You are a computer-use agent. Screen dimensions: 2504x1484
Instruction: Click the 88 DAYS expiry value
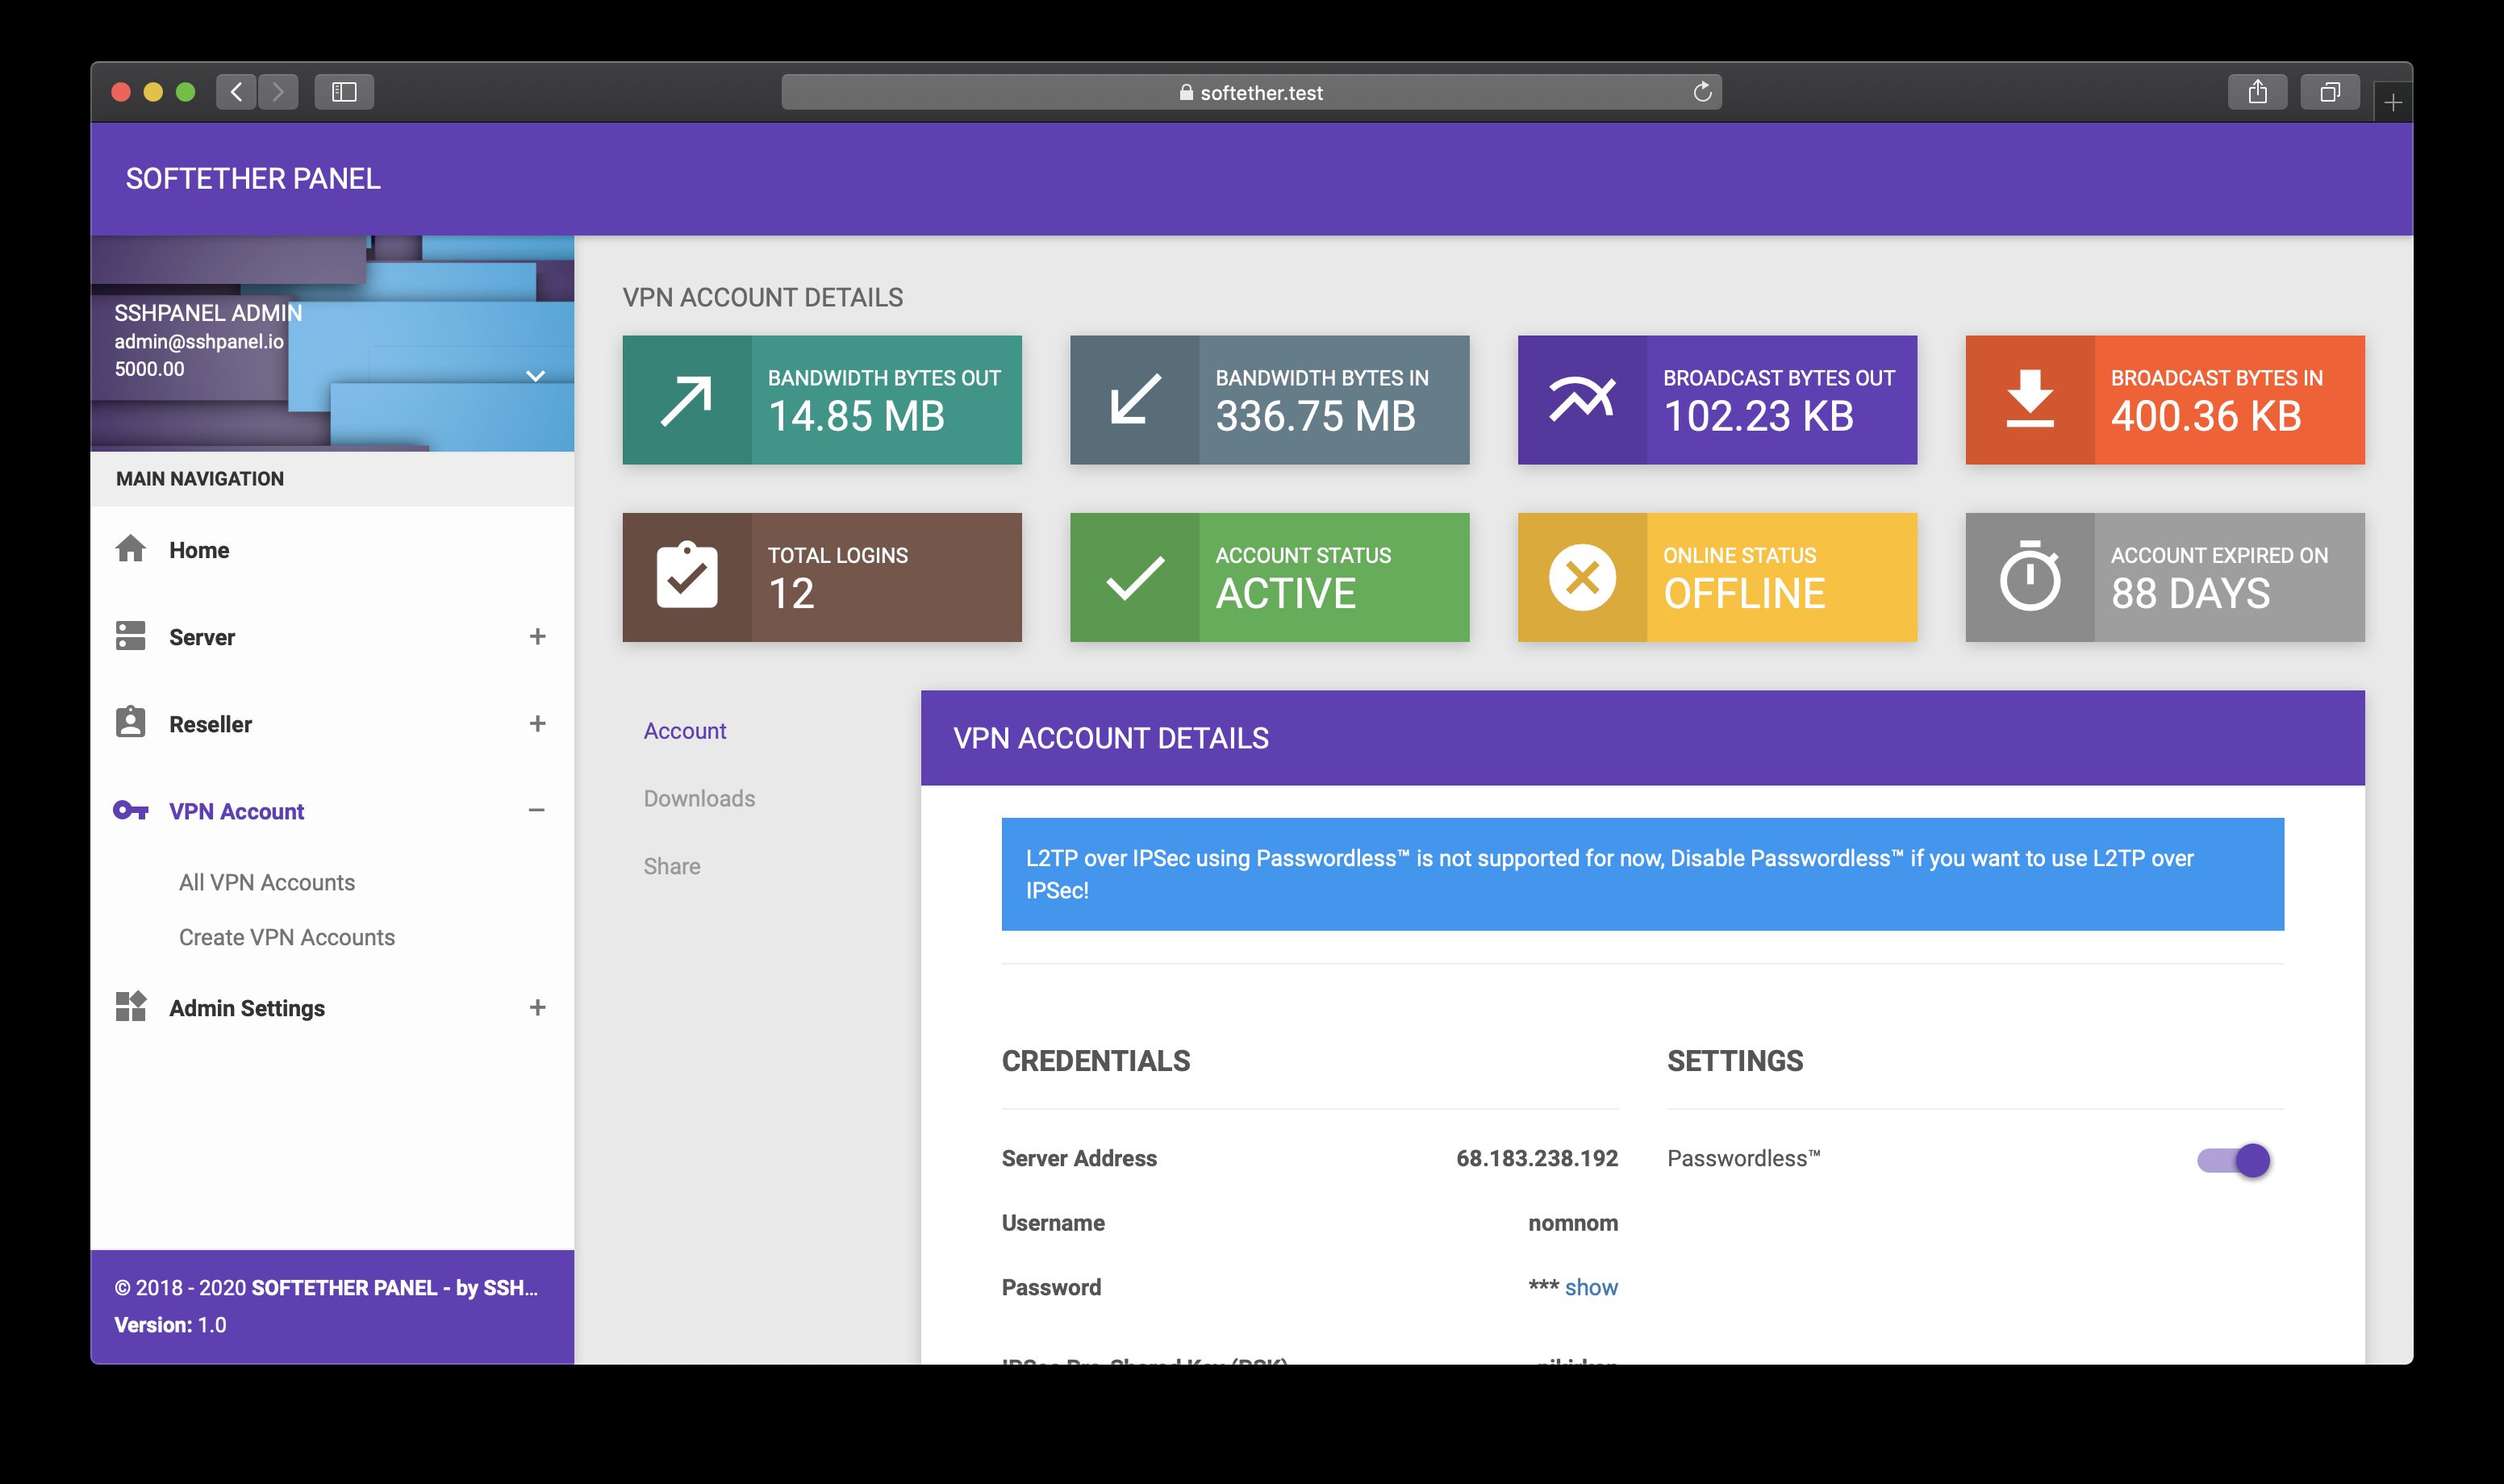coord(2190,594)
